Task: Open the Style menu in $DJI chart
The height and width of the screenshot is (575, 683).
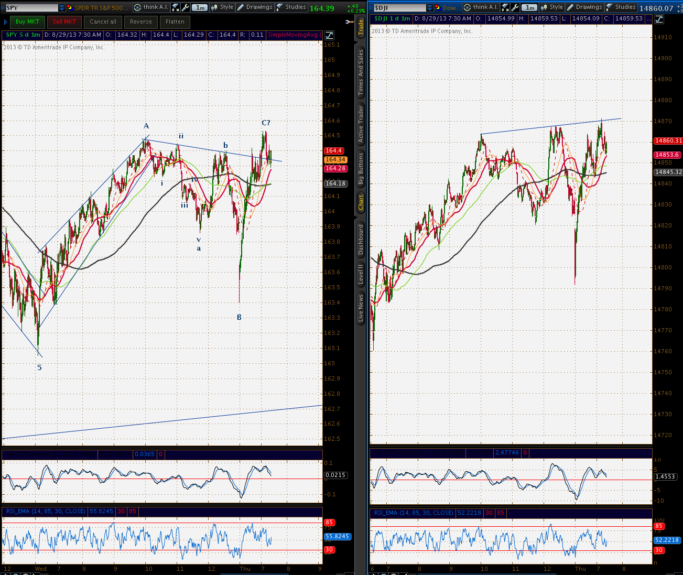Action: [552, 7]
